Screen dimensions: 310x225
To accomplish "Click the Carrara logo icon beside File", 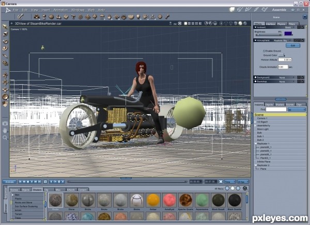I will pos(8,10).
